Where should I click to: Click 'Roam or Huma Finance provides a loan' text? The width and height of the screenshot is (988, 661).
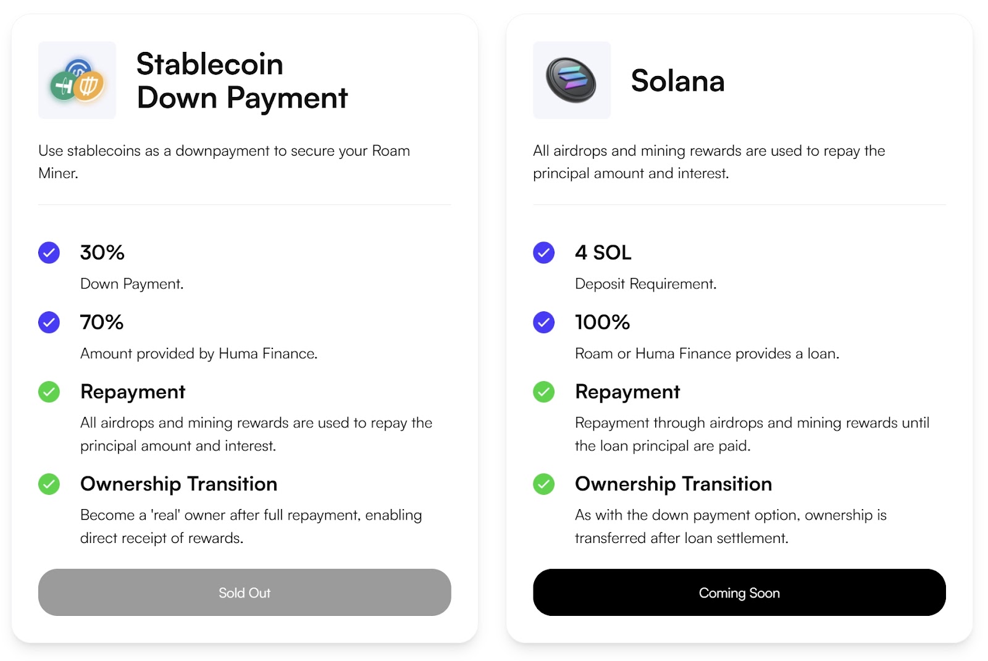pos(707,353)
